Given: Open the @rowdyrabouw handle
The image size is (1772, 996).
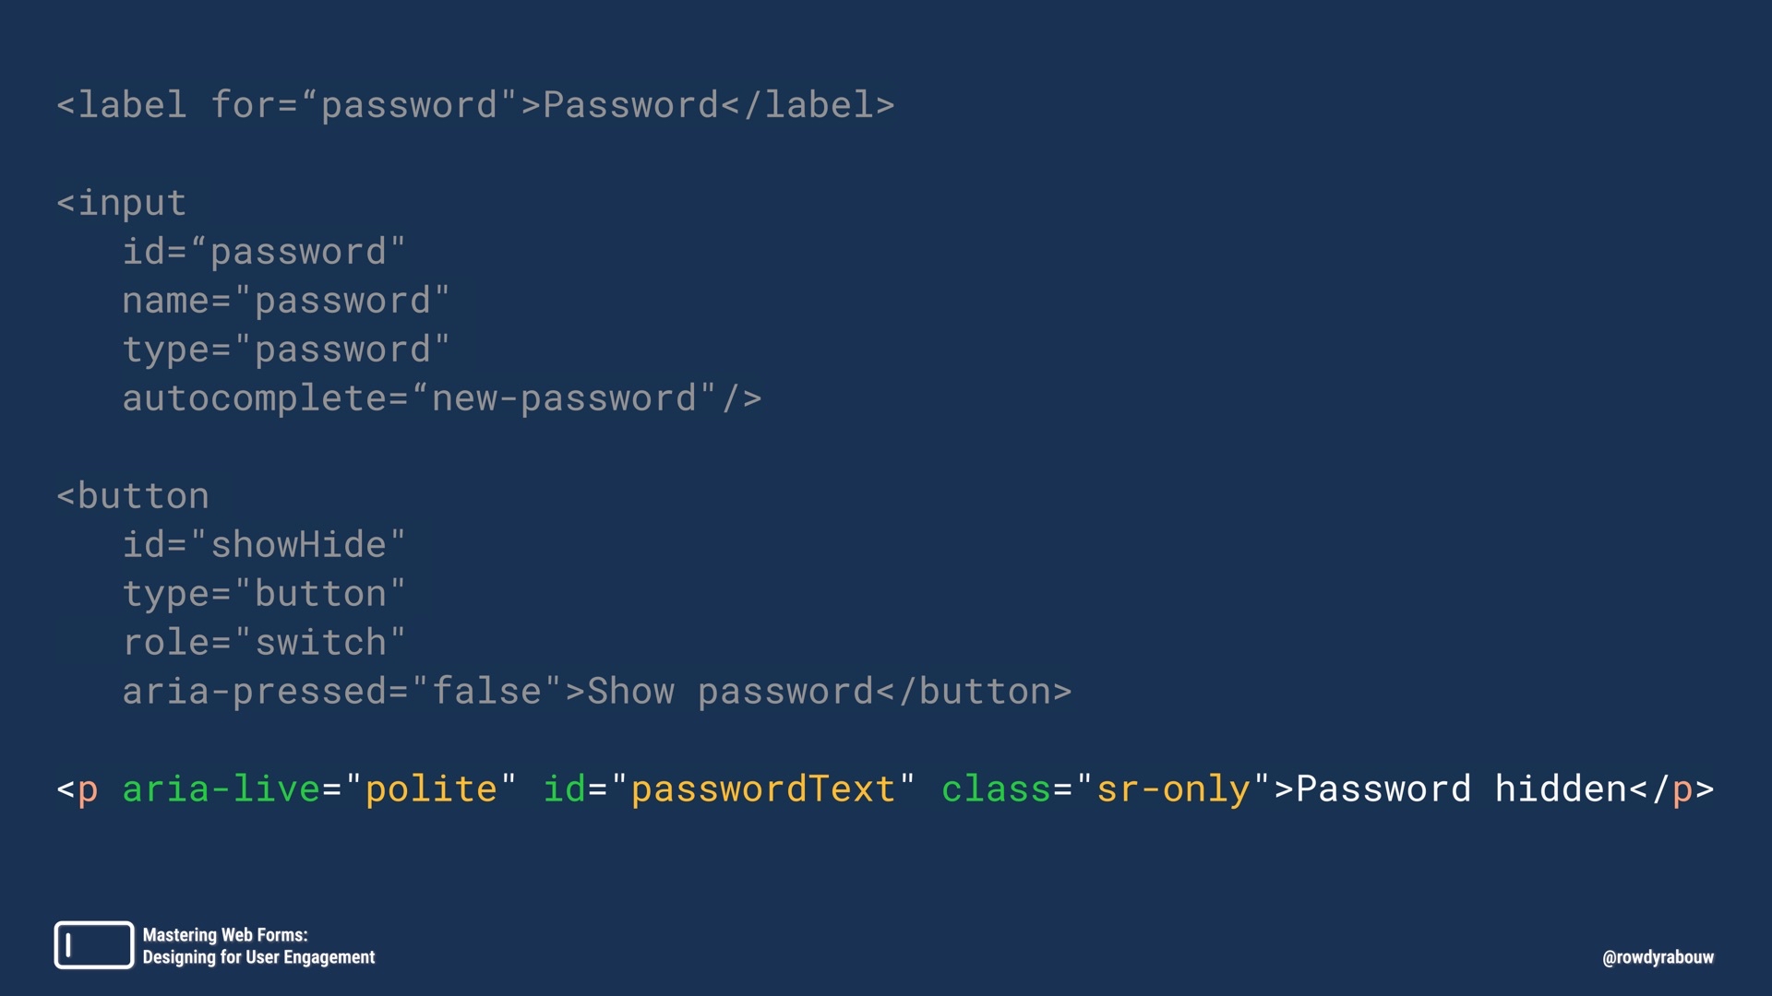Looking at the screenshot, I should (x=1658, y=957).
